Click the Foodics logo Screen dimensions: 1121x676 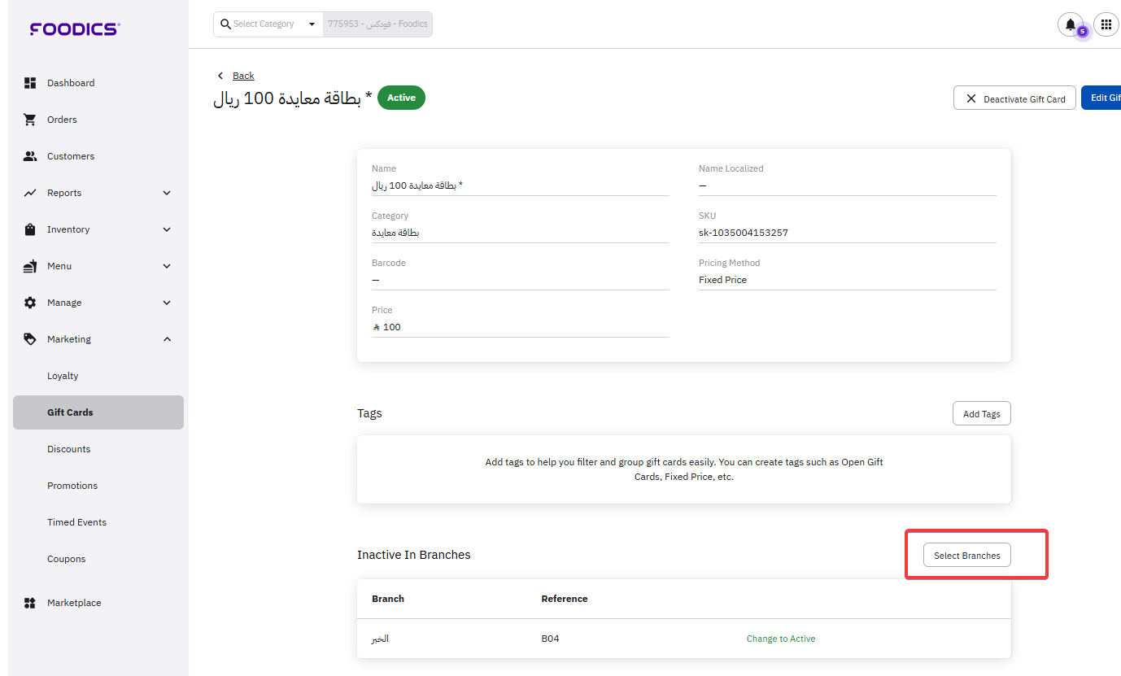pyautogui.click(x=75, y=29)
